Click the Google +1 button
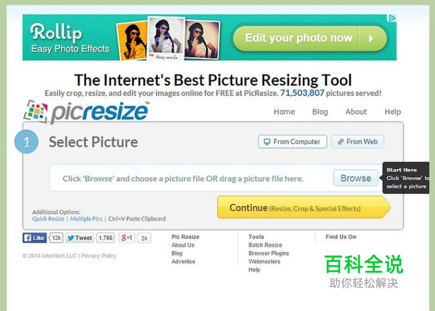Viewport: 435px width, 311px height. (x=127, y=238)
